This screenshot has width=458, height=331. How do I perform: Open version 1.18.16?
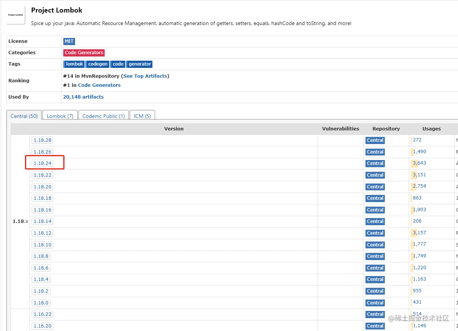pos(42,210)
